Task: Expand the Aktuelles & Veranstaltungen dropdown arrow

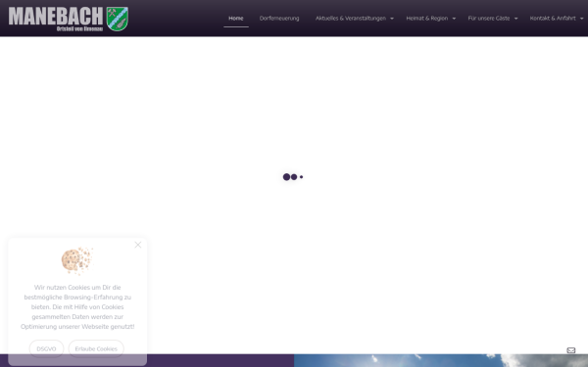Action: point(392,19)
